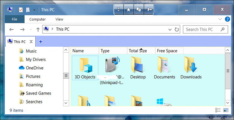
Task: Close the This PC tab
Action: [x=31, y=42]
